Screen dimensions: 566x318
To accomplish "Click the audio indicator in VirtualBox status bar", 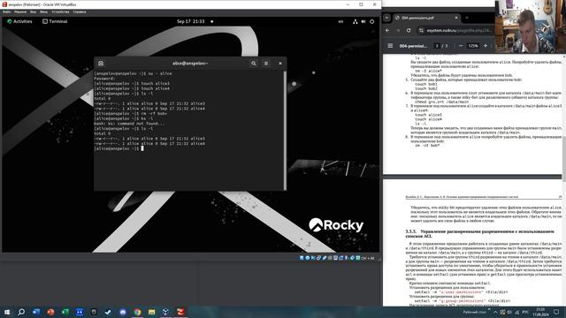I will (313, 258).
